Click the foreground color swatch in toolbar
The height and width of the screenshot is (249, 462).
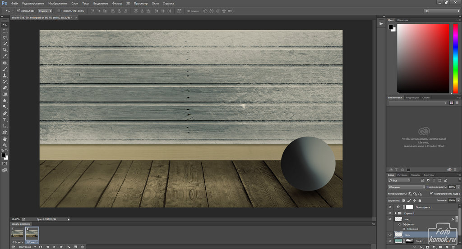point(3,155)
